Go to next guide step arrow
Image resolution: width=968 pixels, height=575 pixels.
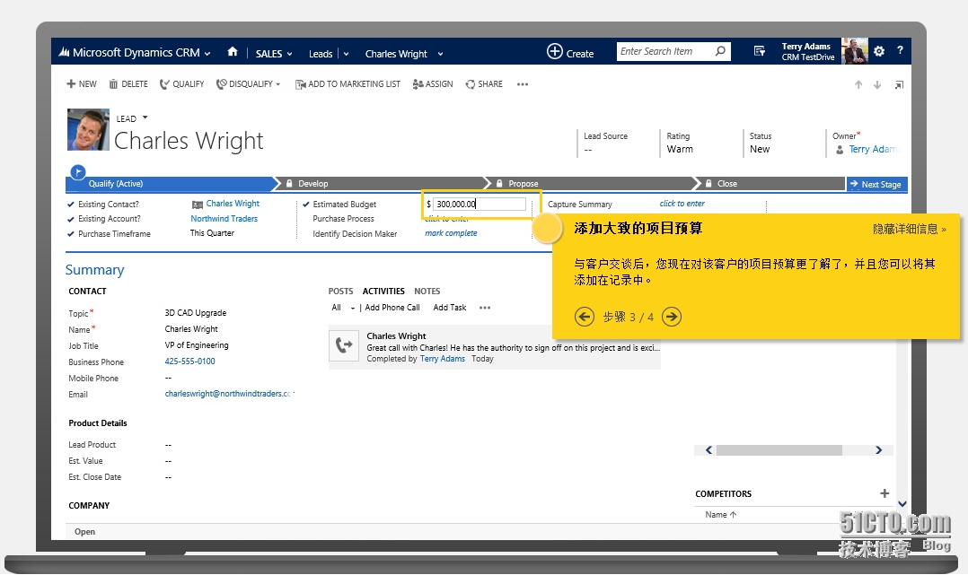coord(672,317)
